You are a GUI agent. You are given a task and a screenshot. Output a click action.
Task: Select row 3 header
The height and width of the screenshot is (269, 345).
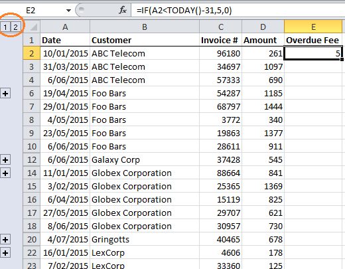[32, 66]
